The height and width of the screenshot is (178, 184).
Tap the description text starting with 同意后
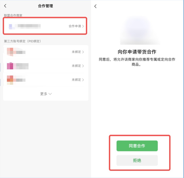(x=137, y=62)
